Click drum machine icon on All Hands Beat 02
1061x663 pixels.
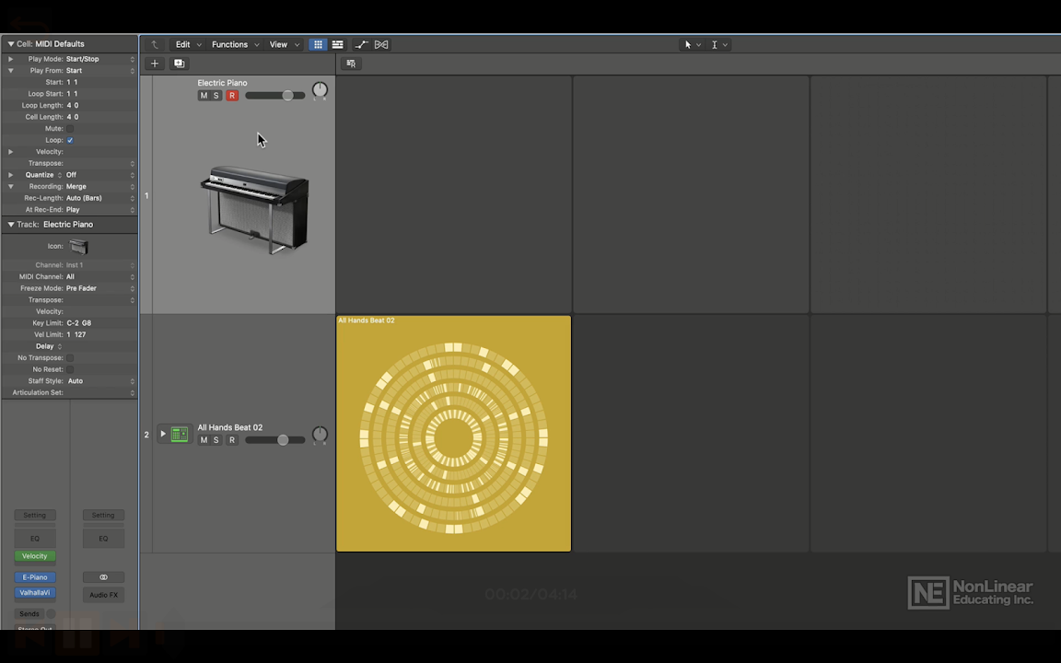[179, 435]
